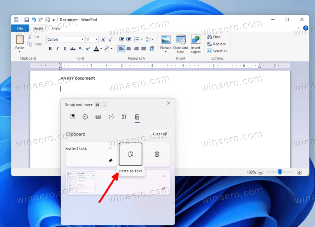The height and width of the screenshot is (227, 315).
Task: Click Cut in the Clipboard group
Action: point(34,37)
